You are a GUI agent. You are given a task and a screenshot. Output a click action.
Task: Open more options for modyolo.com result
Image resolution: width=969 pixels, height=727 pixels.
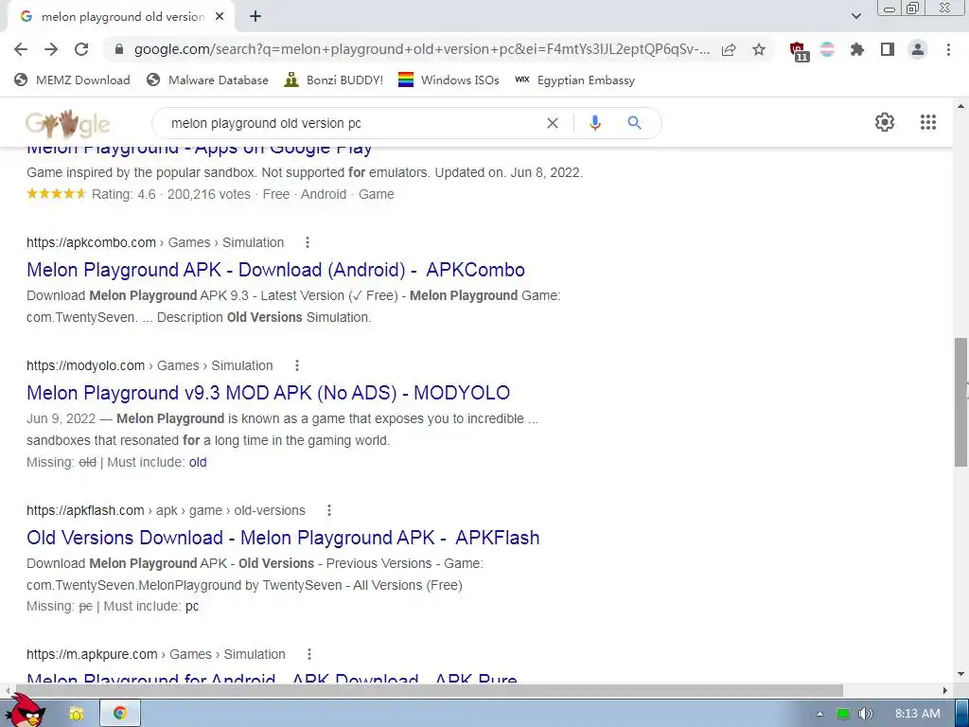[296, 365]
